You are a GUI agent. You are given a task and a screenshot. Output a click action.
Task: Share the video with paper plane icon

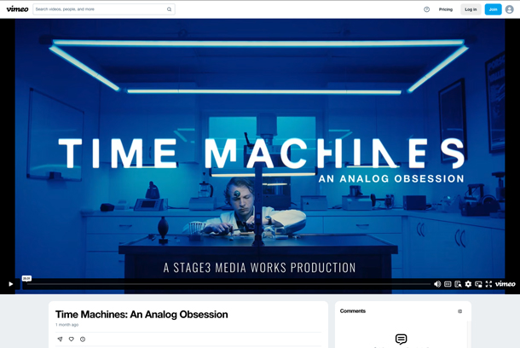(60, 339)
